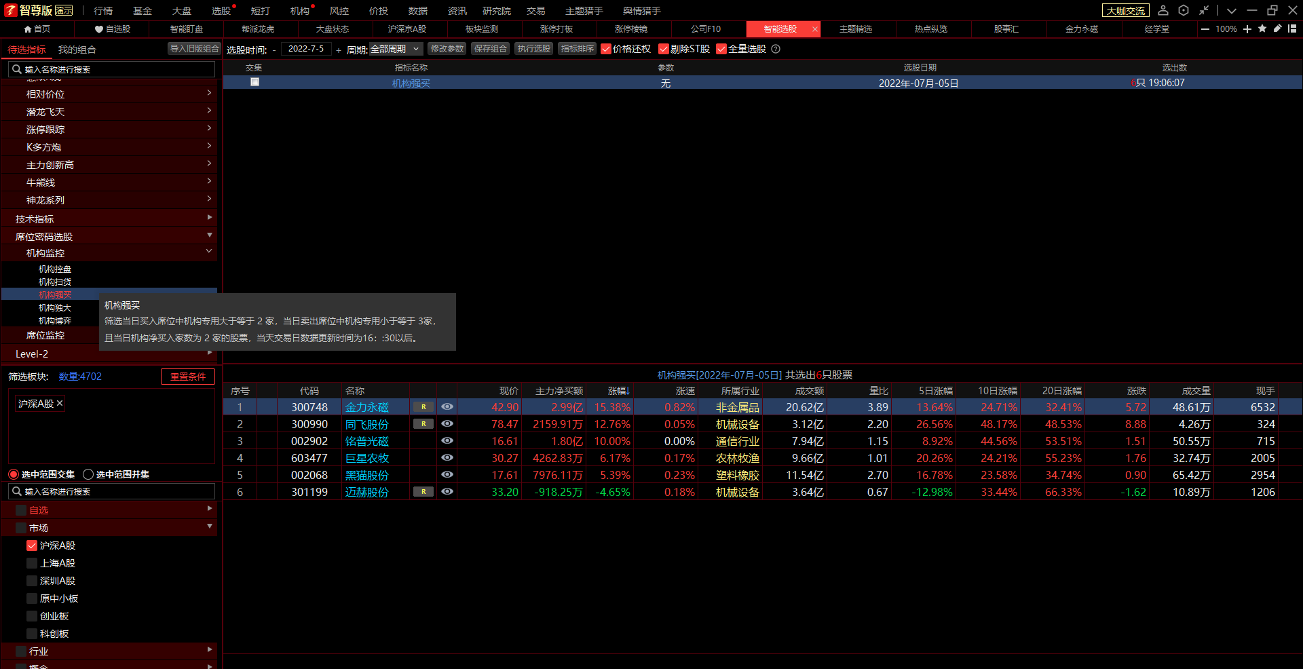
Task: Toggle the 价格还权 checkbox
Action: tap(606, 49)
